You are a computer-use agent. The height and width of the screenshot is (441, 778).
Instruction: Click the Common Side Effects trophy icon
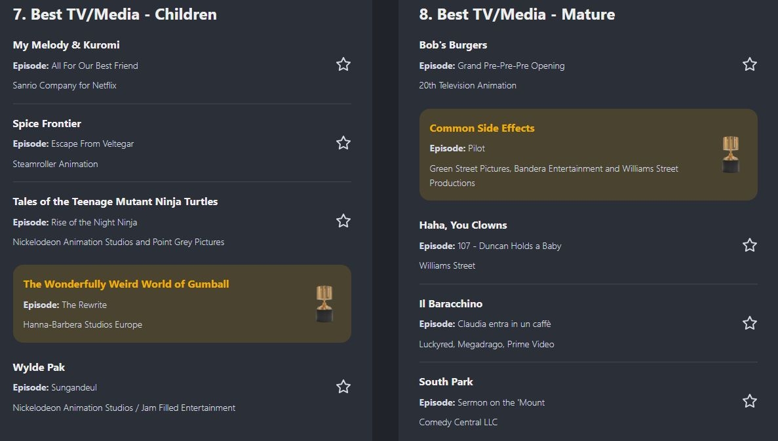click(730, 155)
